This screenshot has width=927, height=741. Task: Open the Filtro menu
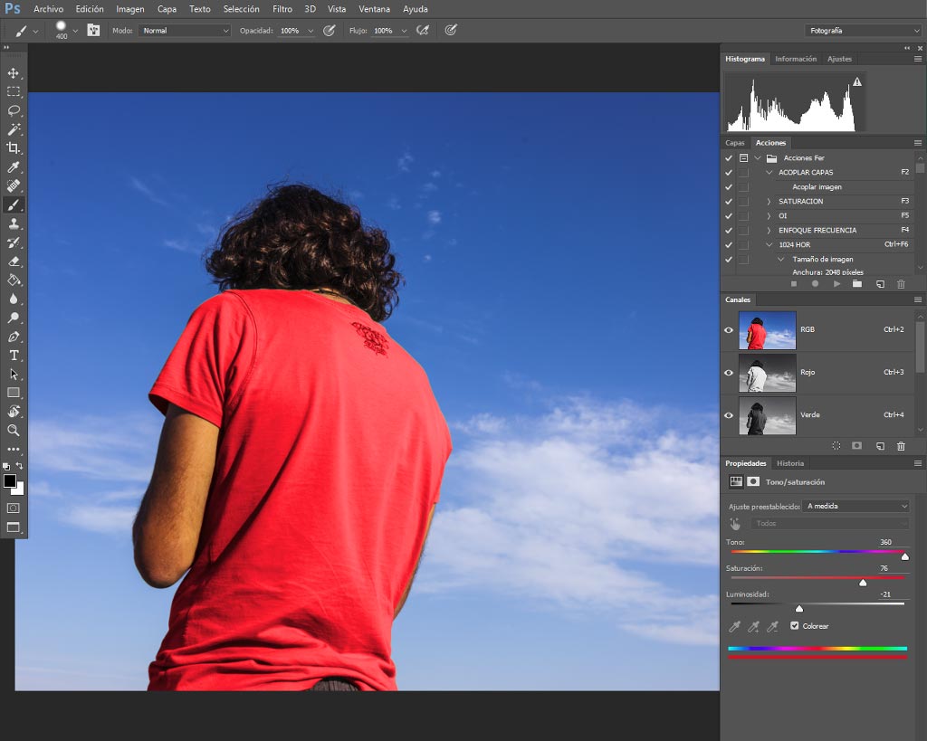(282, 9)
